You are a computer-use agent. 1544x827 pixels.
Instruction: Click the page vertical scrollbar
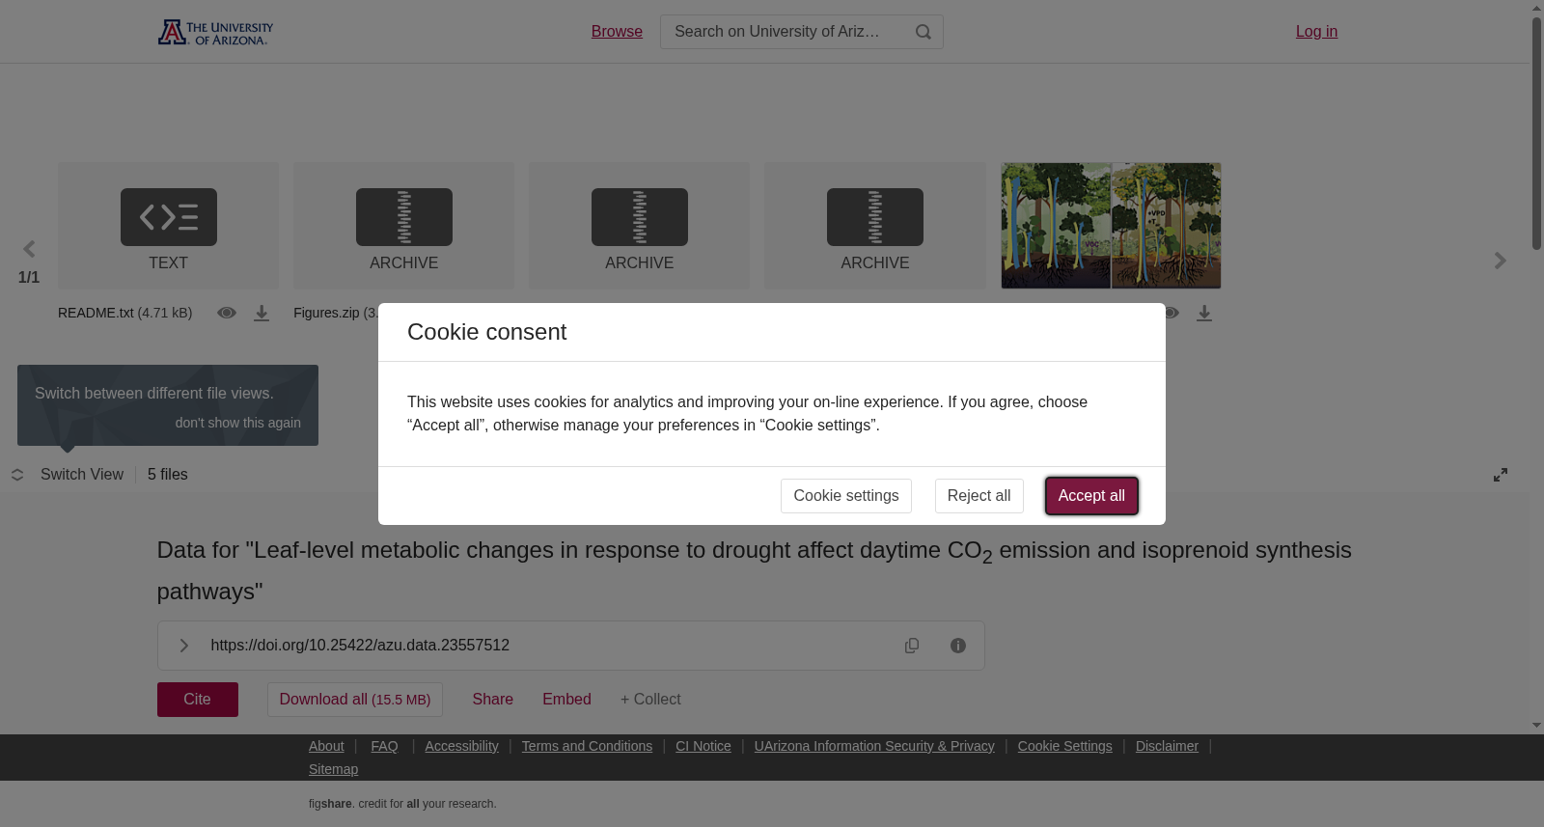pyautogui.click(x=1536, y=132)
